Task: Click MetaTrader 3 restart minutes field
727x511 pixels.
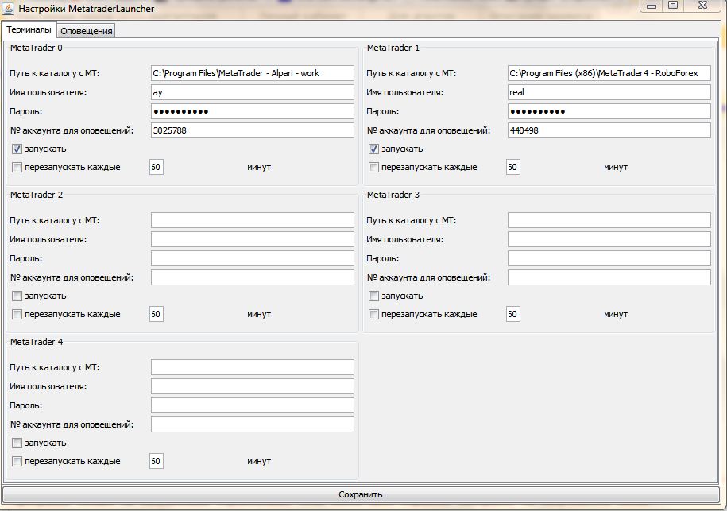Action: [512, 314]
